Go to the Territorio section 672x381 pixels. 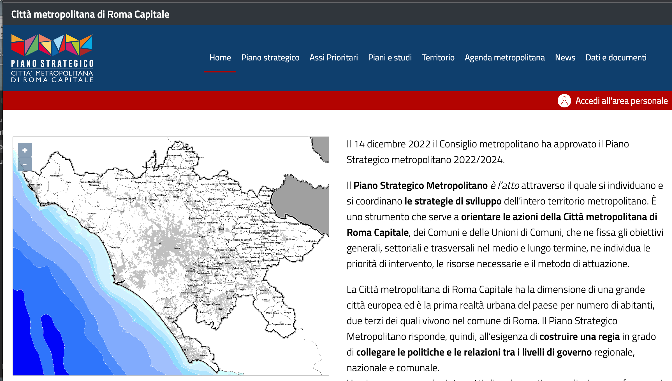[438, 58]
